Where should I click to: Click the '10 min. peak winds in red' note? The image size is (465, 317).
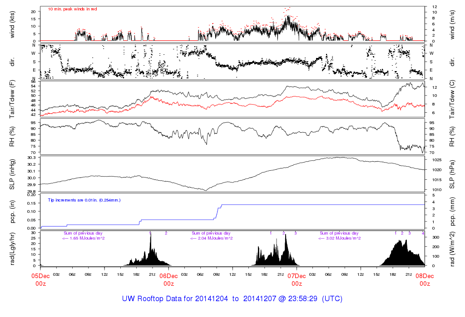pos(72,9)
